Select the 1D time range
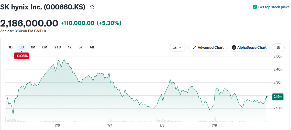Image resolution: width=291 pixels, height=130 pixels. [x=10, y=47]
